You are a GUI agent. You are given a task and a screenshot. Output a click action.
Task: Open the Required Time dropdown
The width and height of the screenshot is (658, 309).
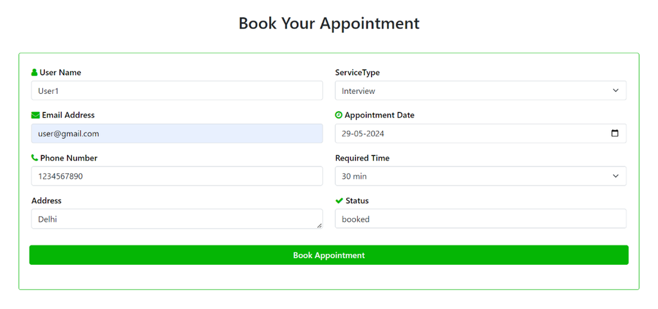(x=480, y=176)
